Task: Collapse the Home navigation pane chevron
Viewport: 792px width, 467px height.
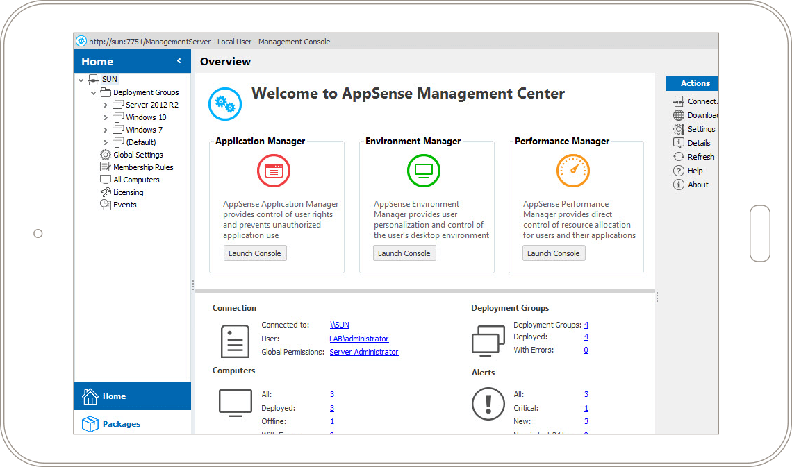Action: pos(179,61)
